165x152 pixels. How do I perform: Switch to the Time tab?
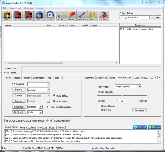(57, 78)
